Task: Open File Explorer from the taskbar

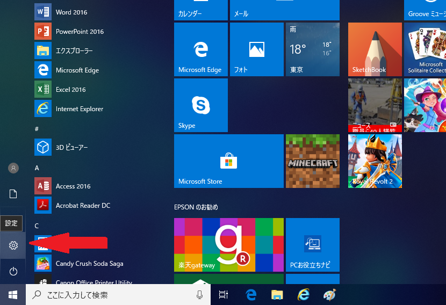Action: 277,295
